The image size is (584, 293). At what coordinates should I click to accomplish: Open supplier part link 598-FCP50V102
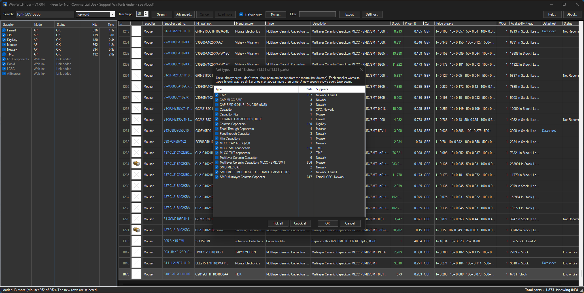tap(175, 142)
